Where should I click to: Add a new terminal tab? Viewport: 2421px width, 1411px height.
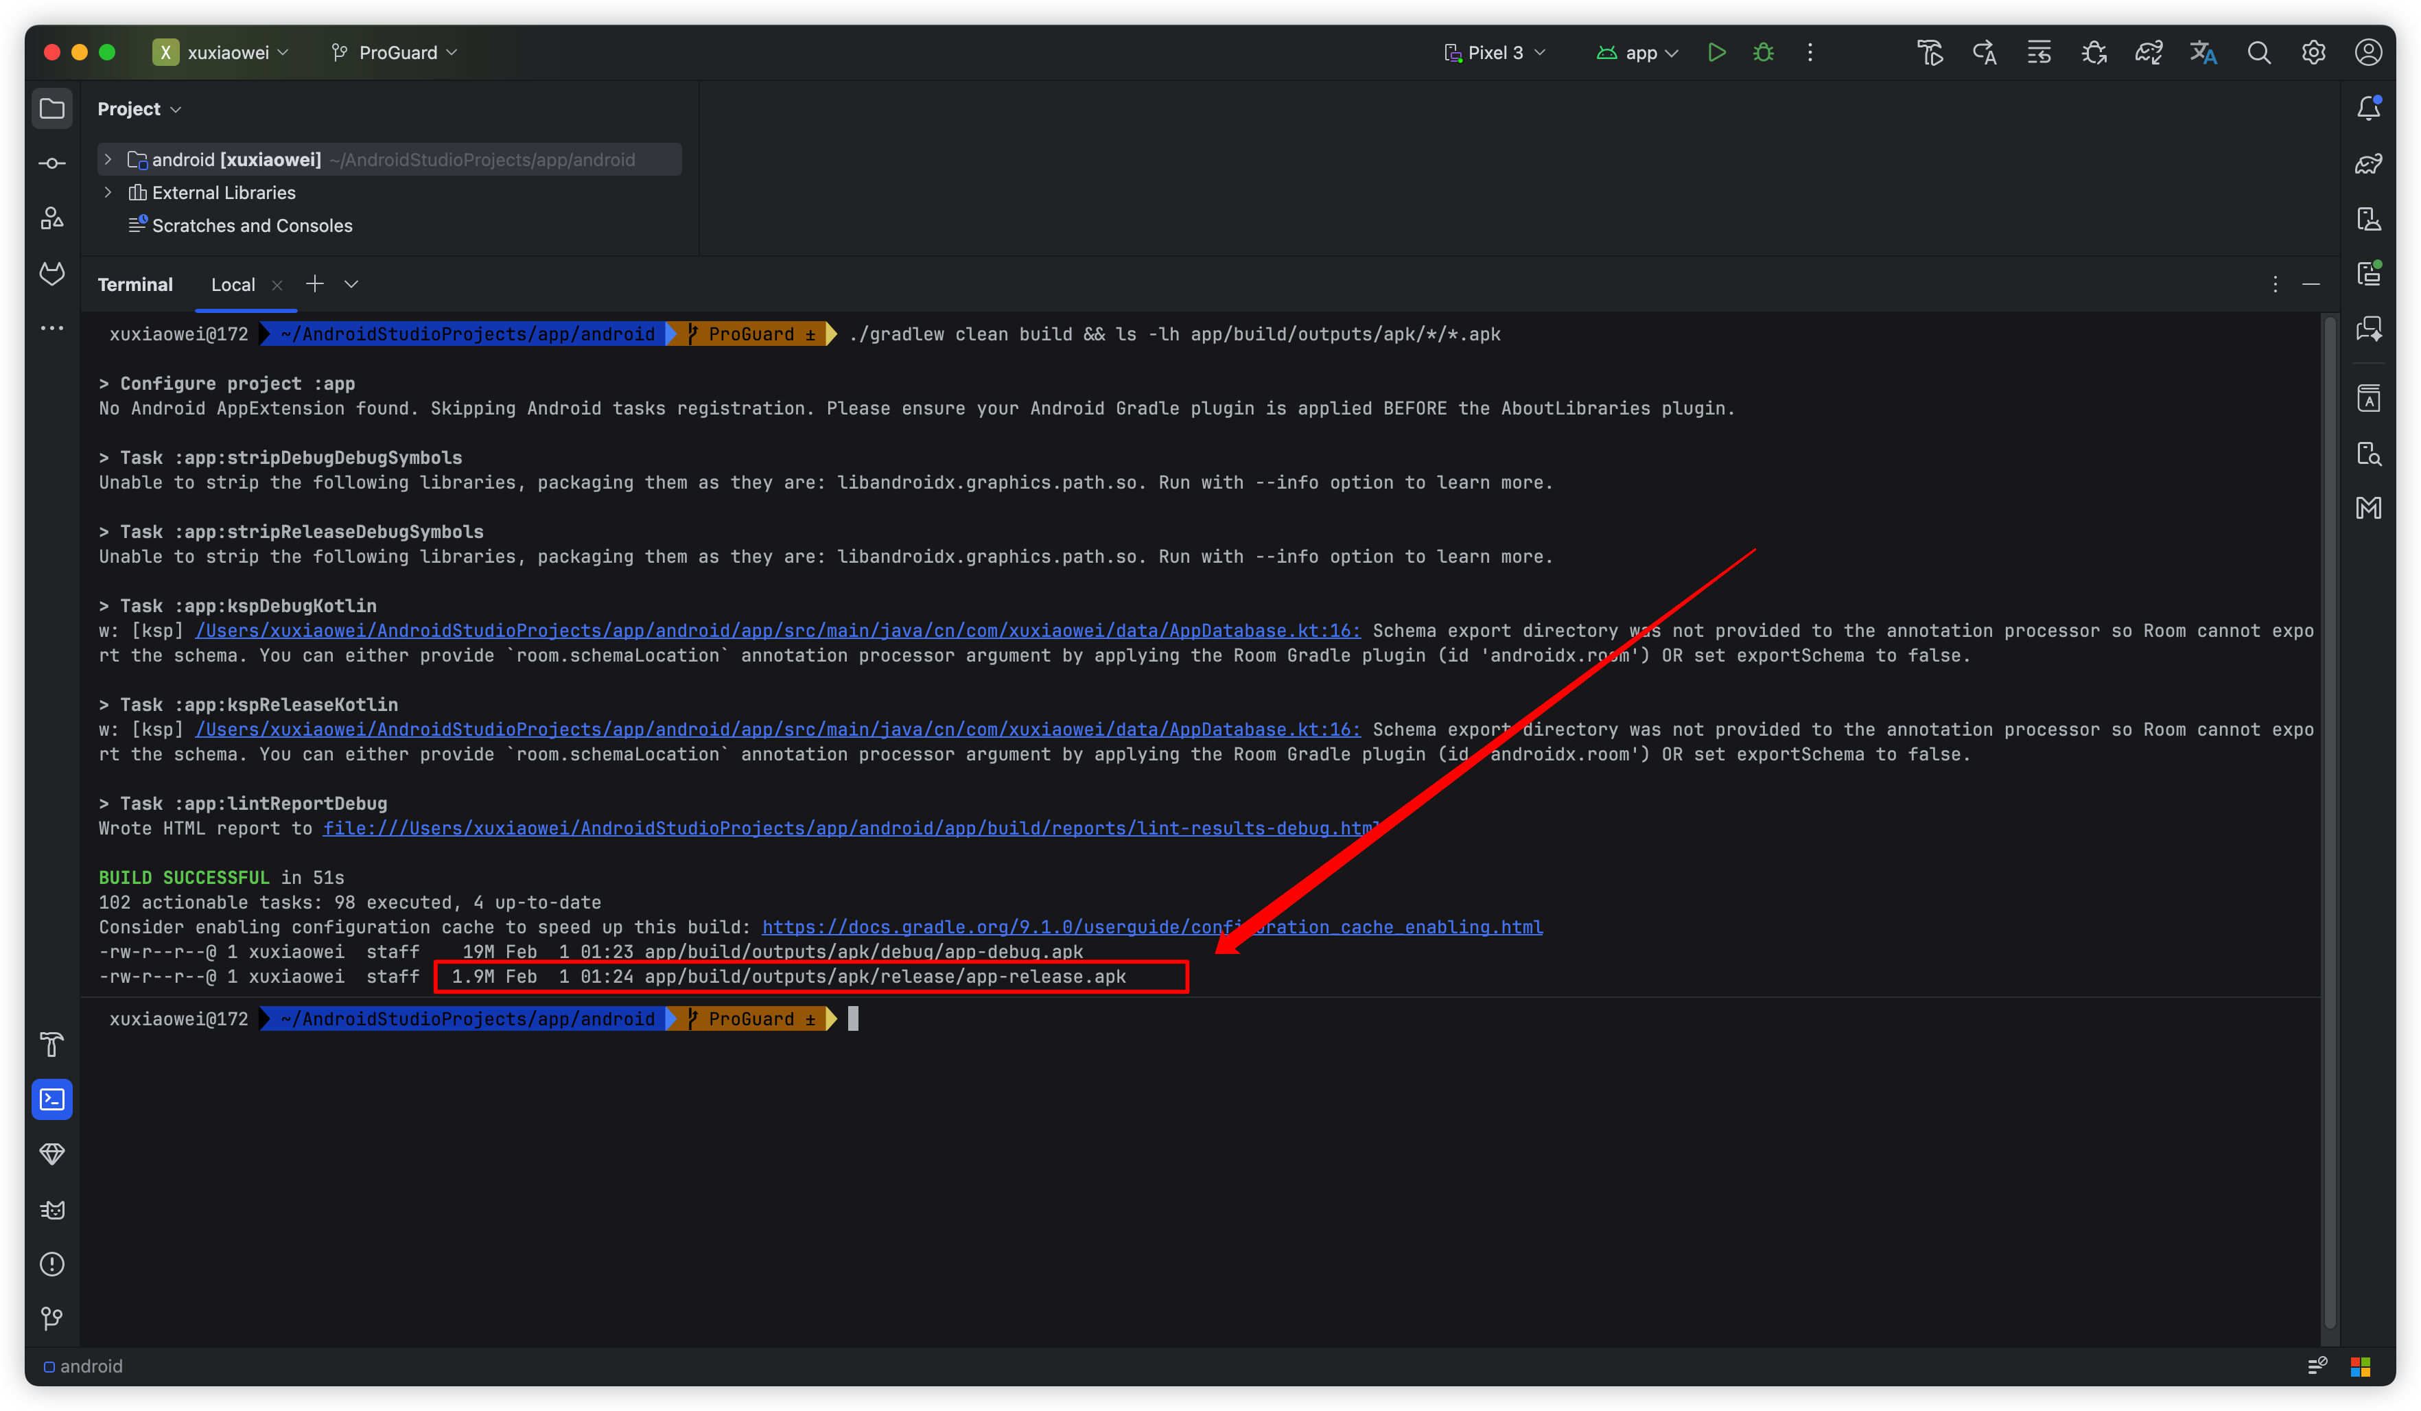coord(314,284)
